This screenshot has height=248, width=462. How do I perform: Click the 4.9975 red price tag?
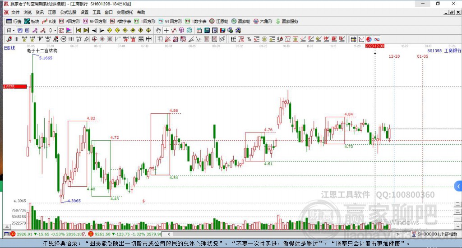point(15,87)
